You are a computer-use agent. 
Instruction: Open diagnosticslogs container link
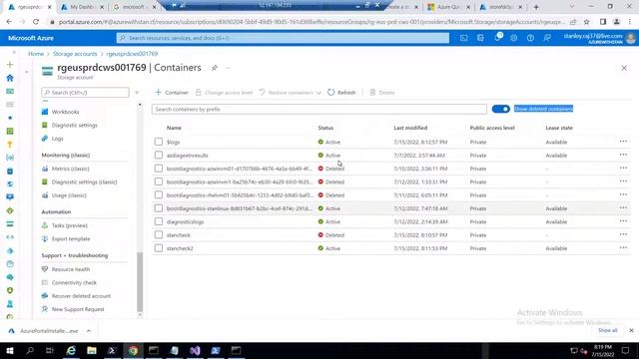tap(185, 221)
